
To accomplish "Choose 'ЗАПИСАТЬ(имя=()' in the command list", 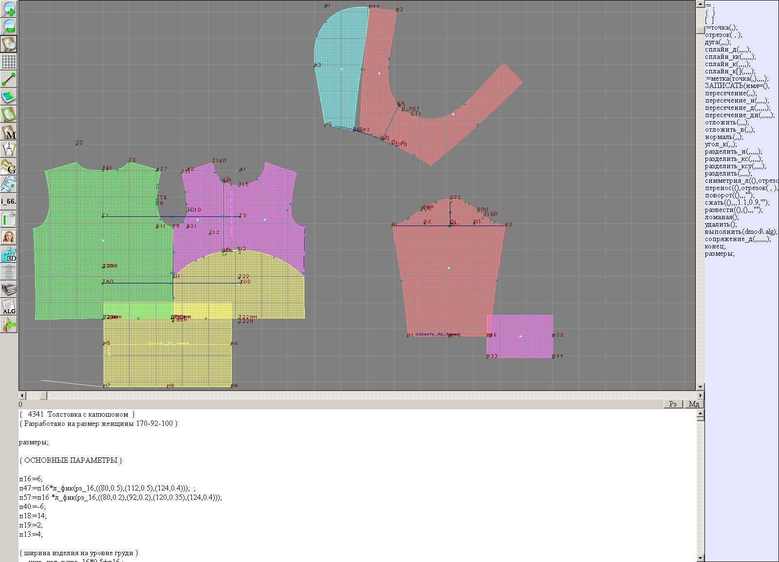I will (x=737, y=86).
